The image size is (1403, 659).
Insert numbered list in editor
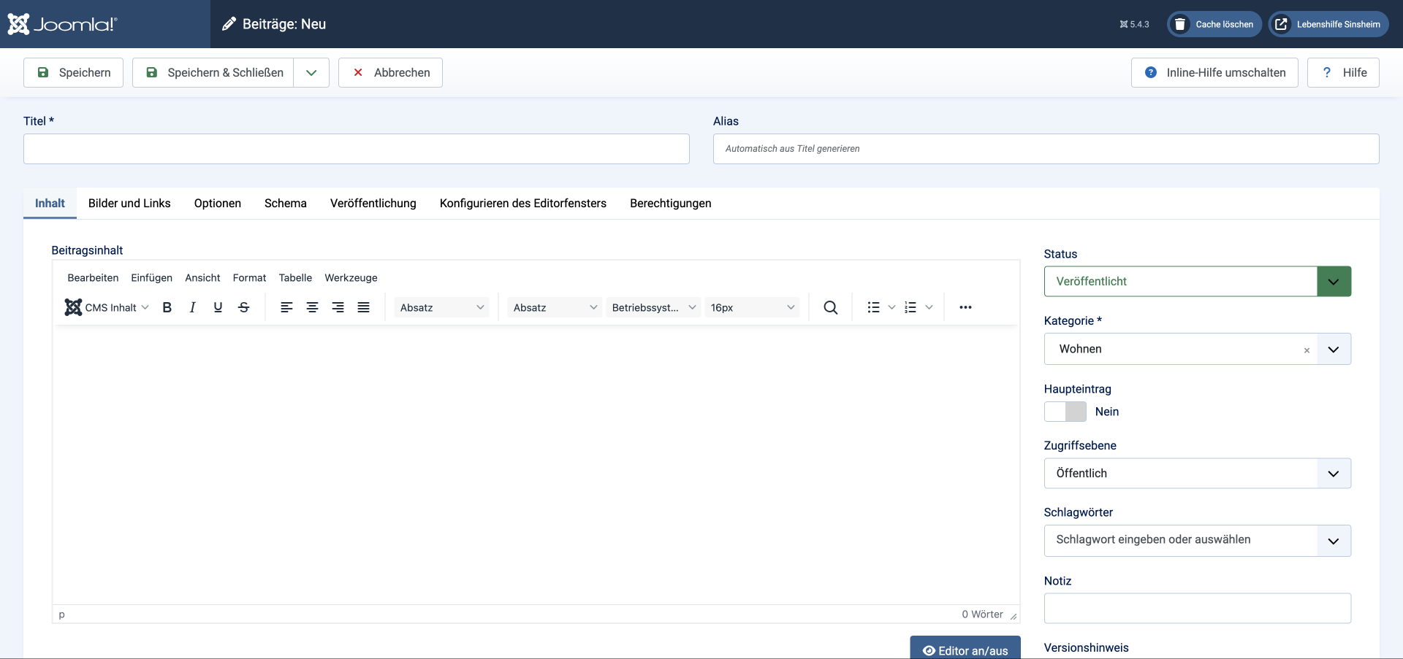click(910, 307)
